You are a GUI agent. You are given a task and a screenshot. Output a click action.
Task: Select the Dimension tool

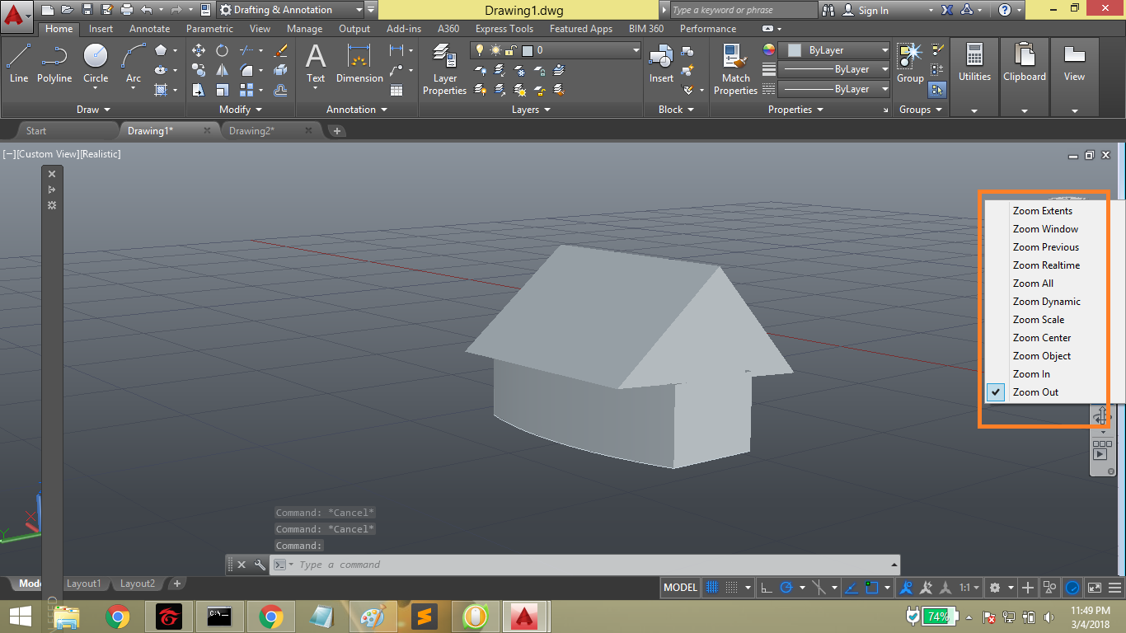tap(359, 63)
